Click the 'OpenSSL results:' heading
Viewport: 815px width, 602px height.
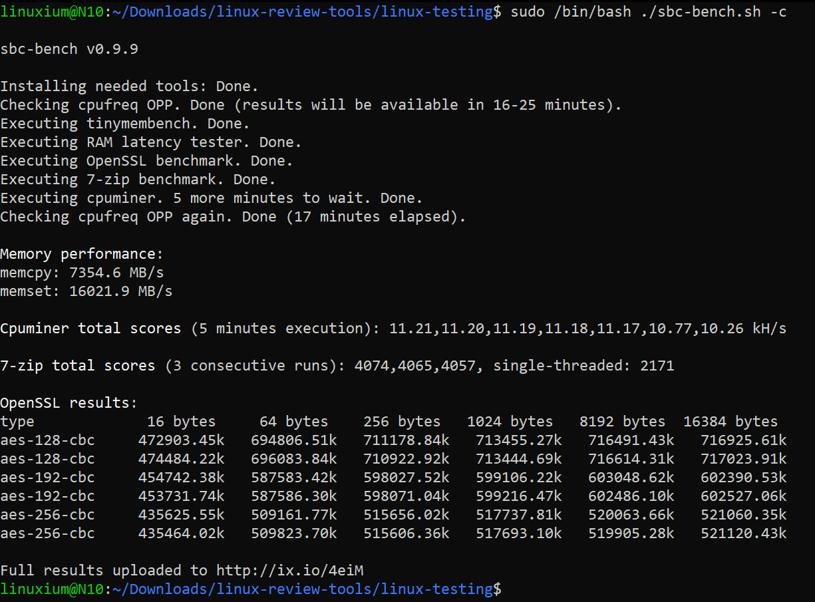point(69,402)
